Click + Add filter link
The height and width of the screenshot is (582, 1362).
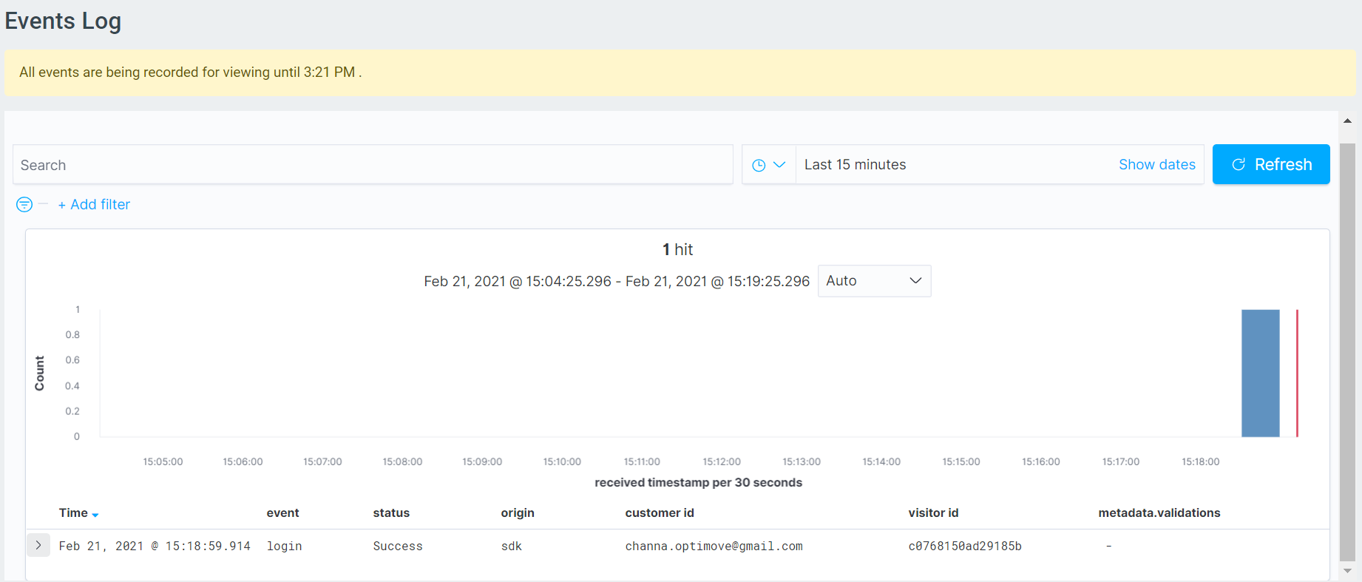[94, 205]
